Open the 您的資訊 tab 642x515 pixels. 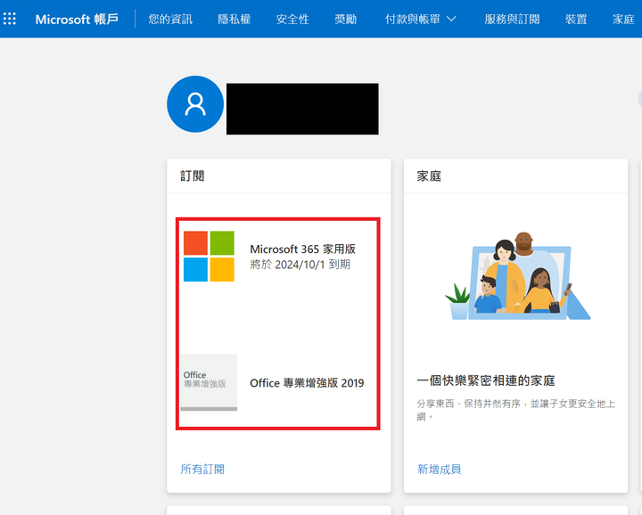[x=170, y=20]
